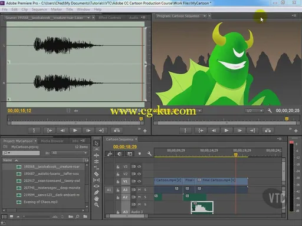This screenshot has height=226, width=302.
Task: Open Project panel In: All dropdown
Action: tap(70, 152)
